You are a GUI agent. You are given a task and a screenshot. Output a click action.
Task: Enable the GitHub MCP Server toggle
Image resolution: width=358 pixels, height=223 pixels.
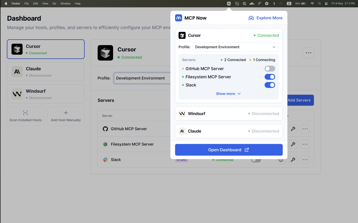pos(270,69)
